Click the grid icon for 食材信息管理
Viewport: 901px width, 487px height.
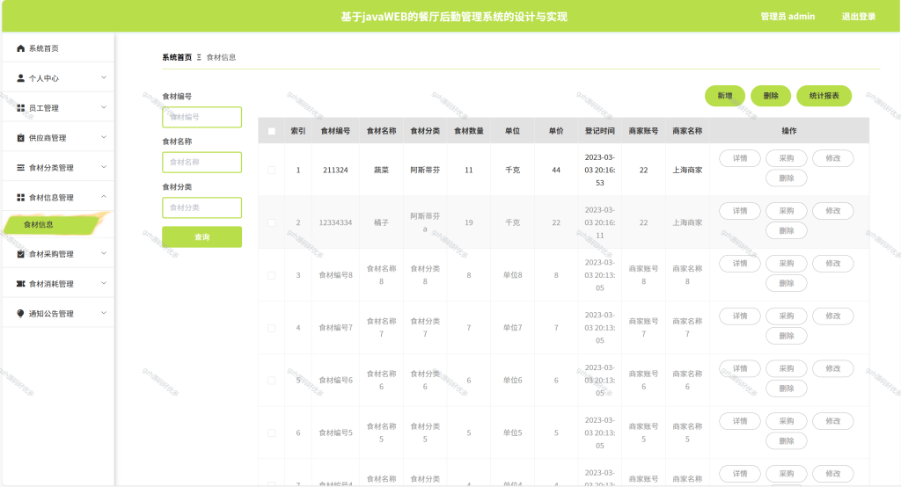21,198
